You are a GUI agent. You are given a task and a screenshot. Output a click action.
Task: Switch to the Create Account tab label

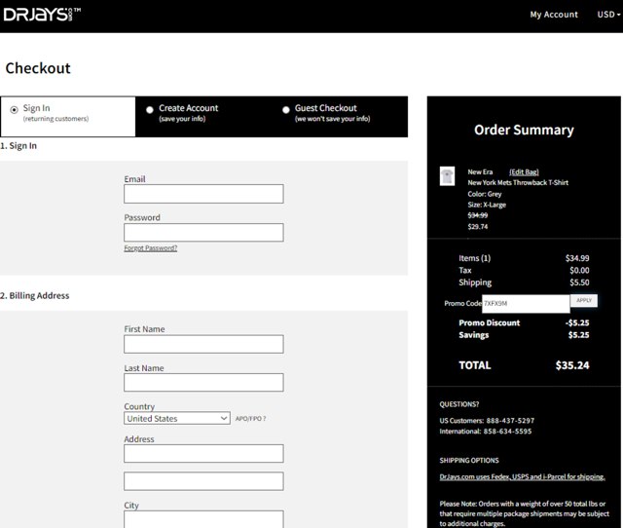(x=188, y=108)
